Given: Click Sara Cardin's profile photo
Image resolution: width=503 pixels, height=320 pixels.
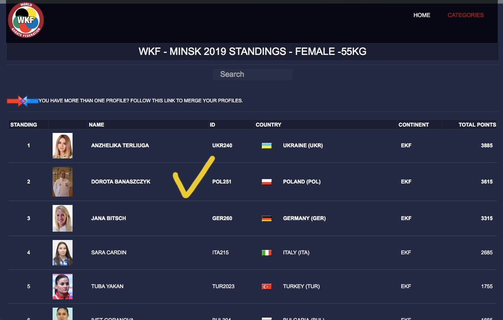Looking at the screenshot, I should coord(63,253).
